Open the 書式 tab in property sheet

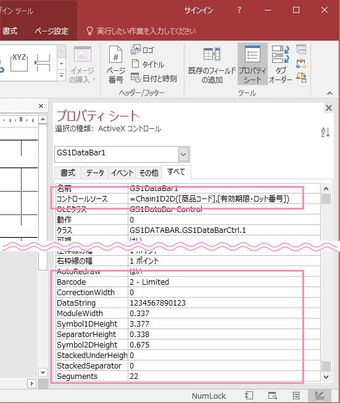point(68,173)
